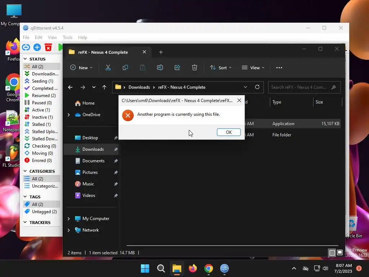Show hidden tray icons chevron

click(x=294, y=268)
